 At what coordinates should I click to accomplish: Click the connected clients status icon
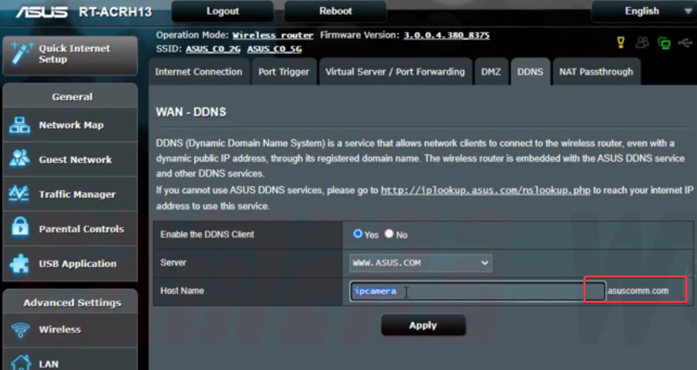[643, 42]
